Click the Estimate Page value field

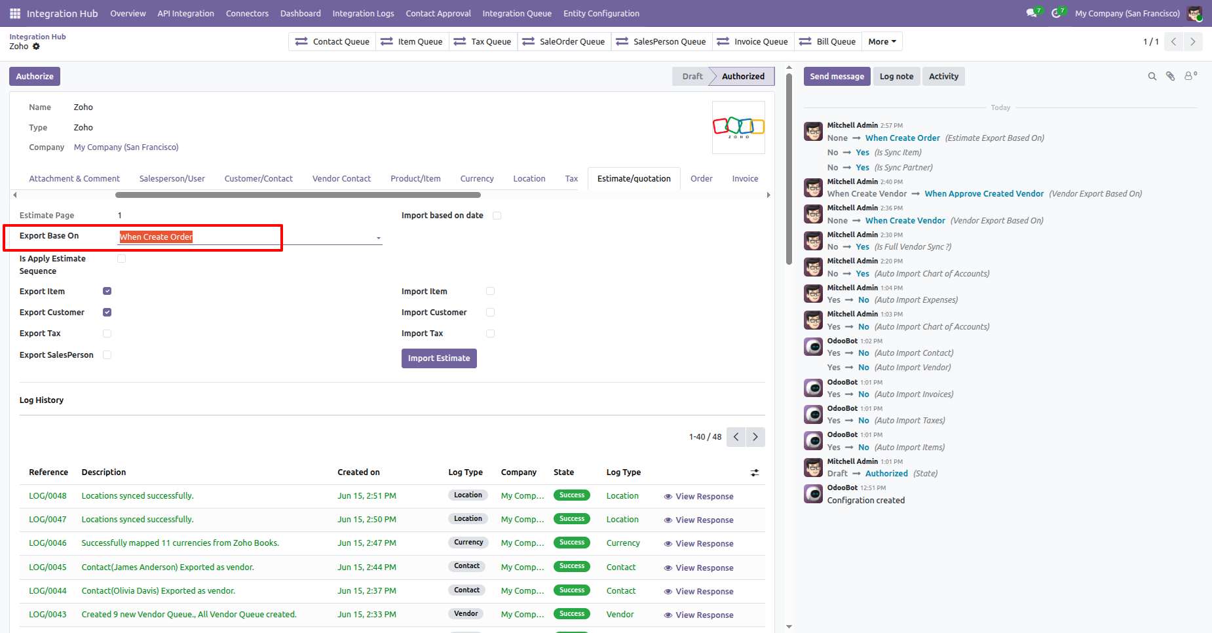(250, 216)
